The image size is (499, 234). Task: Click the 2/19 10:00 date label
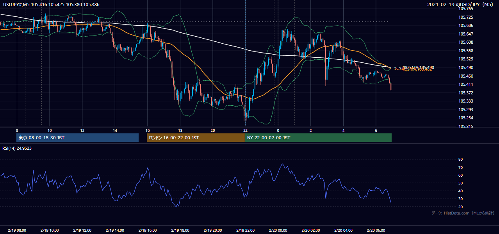click(50, 230)
